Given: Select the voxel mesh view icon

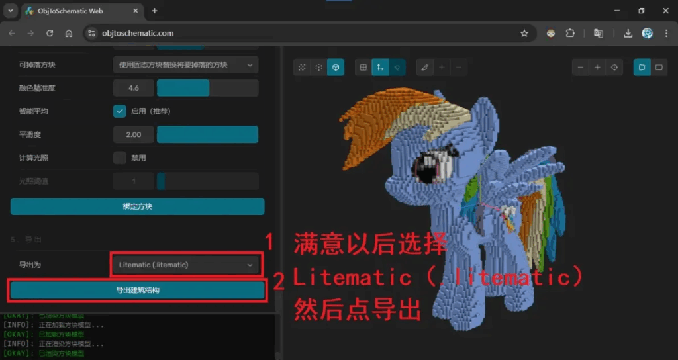Looking at the screenshot, I should point(318,67).
